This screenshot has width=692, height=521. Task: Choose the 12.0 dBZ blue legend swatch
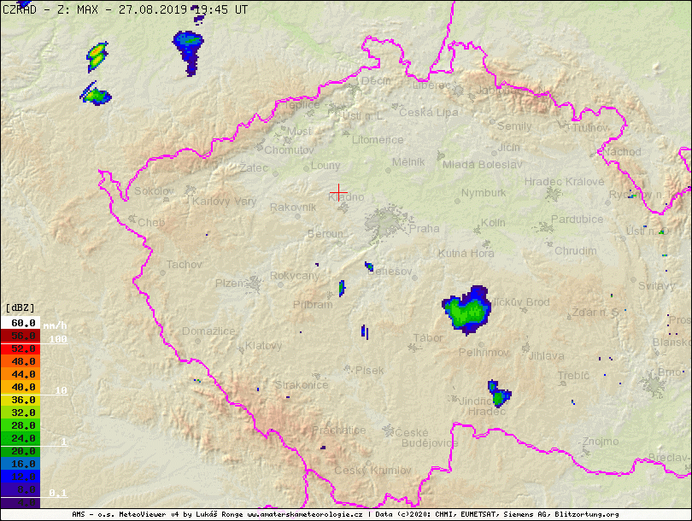point(21,477)
